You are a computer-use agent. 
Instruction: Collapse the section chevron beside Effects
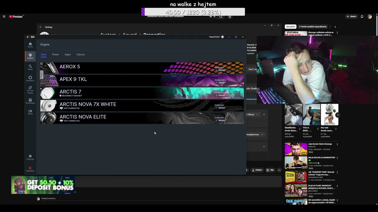pyautogui.click(x=264, y=115)
